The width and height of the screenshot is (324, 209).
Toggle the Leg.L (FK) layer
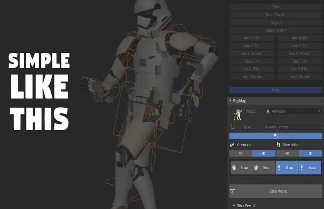point(252,69)
